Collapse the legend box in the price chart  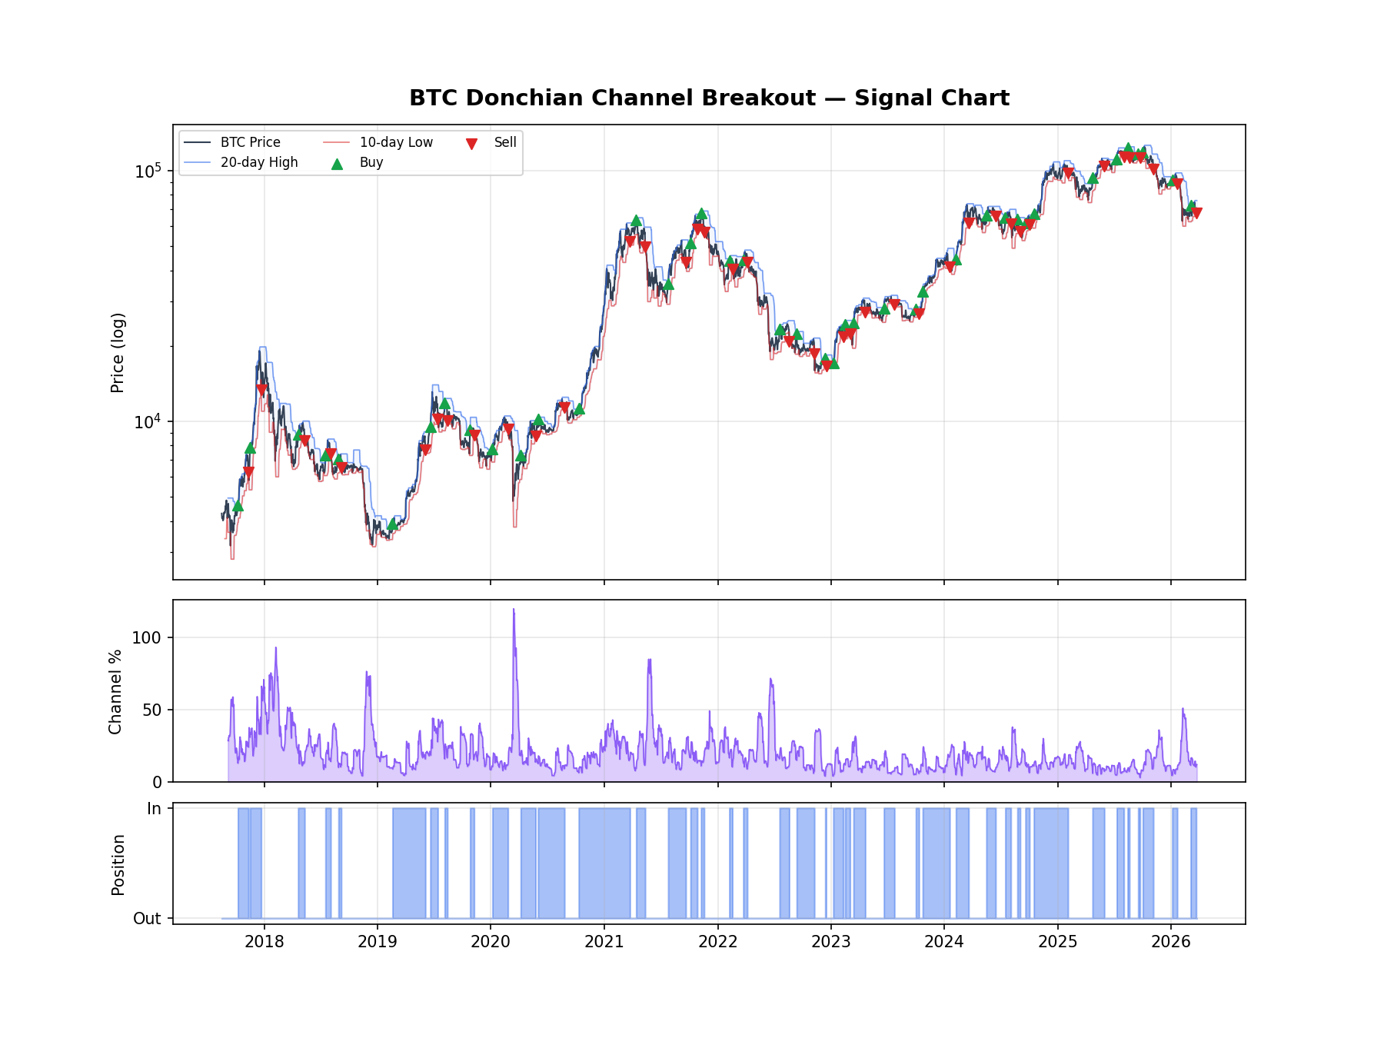pyautogui.click(x=350, y=152)
